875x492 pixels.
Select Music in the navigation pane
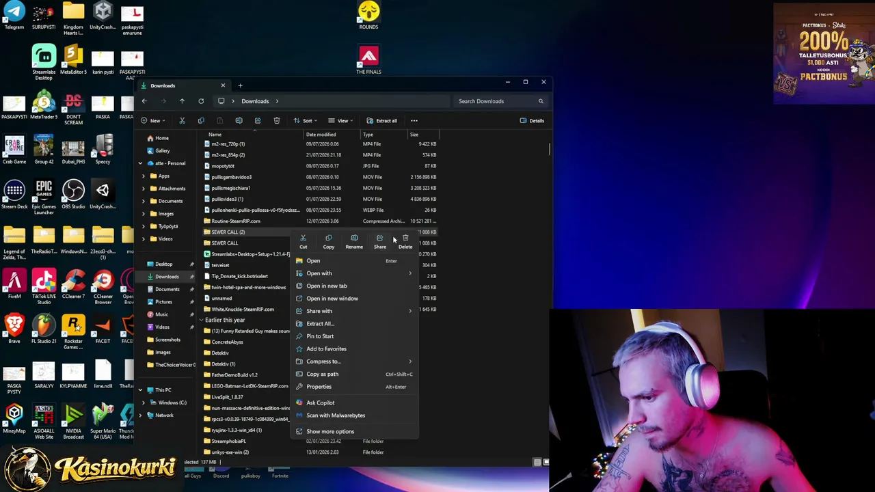(161, 314)
